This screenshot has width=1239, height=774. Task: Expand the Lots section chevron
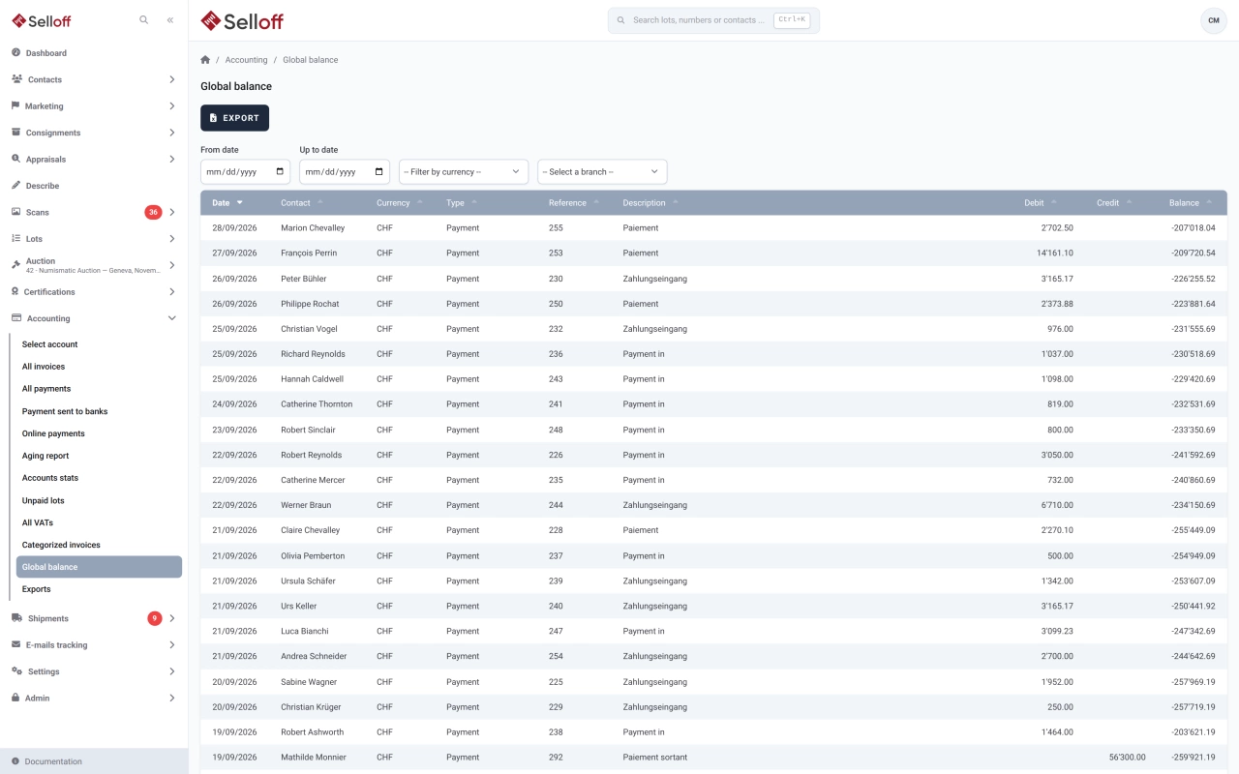(172, 238)
